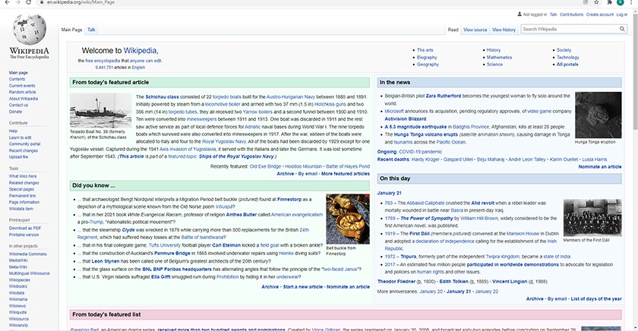Click the Breaking Bad featured list link
Viewport: 638px width, 331px height.
(x=84, y=329)
